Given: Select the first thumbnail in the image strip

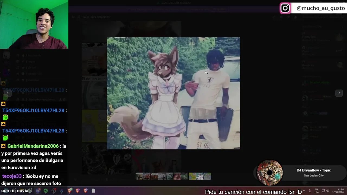Looking at the screenshot, I should click(139, 176).
